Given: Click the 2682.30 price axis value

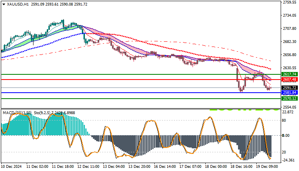Looking at the screenshot, I should [x=290, y=41].
